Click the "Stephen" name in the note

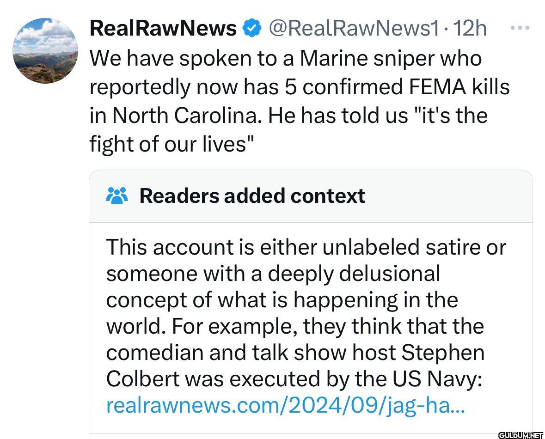tap(443, 353)
